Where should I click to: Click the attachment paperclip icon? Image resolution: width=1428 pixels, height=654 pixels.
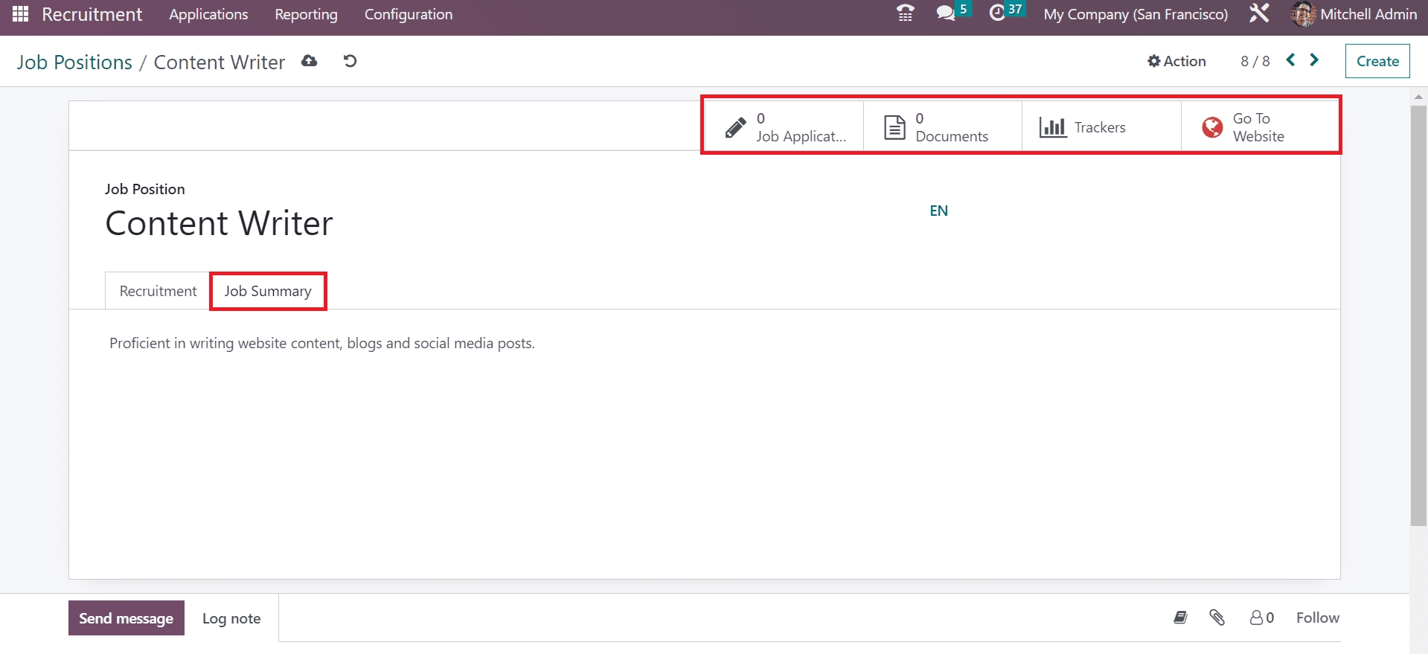(x=1217, y=618)
